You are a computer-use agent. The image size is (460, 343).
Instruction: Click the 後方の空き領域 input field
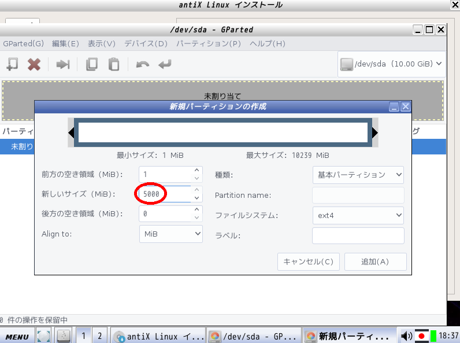tap(165, 214)
